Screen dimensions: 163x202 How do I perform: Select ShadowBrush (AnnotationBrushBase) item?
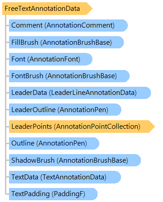75,160
